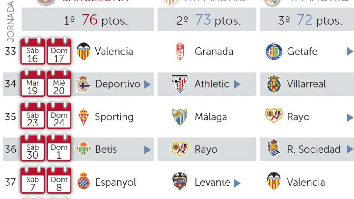Click the Real Sociedad crest
The width and height of the screenshot is (354, 199).
click(274, 148)
